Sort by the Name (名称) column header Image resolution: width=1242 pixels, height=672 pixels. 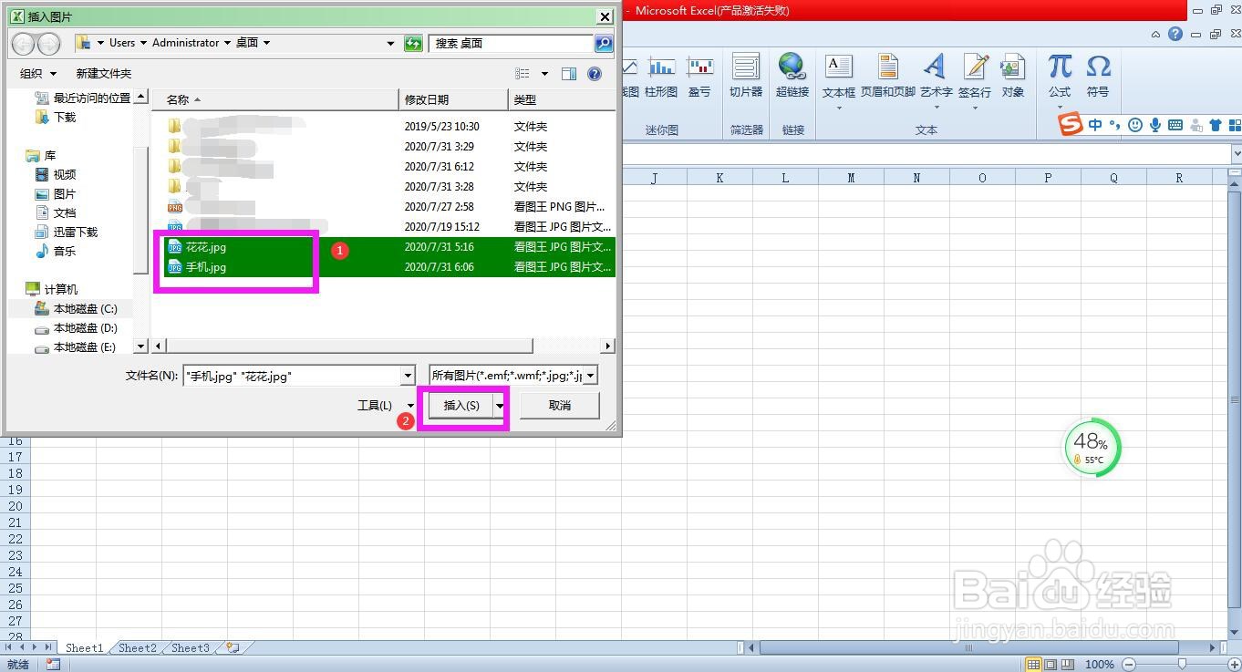click(x=274, y=99)
